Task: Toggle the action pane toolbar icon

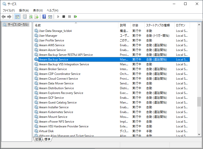Action: pyautogui.click(x=50, y=17)
